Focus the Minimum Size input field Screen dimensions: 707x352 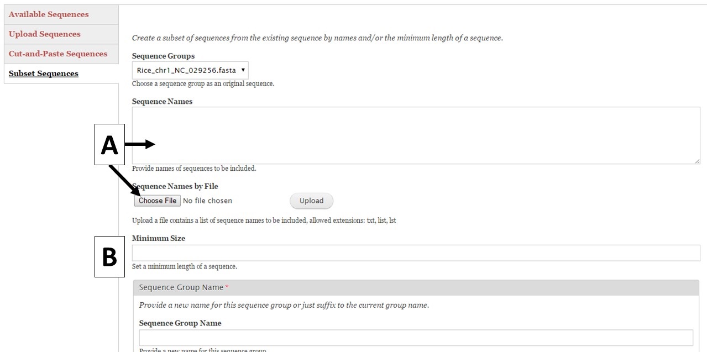[x=416, y=253]
